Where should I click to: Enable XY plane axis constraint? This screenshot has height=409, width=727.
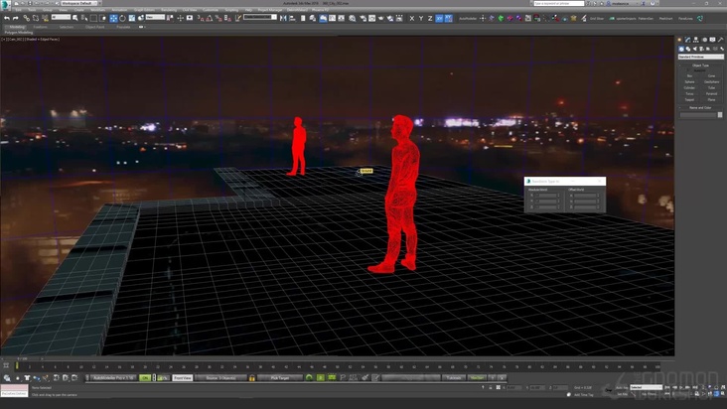(x=439, y=18)
